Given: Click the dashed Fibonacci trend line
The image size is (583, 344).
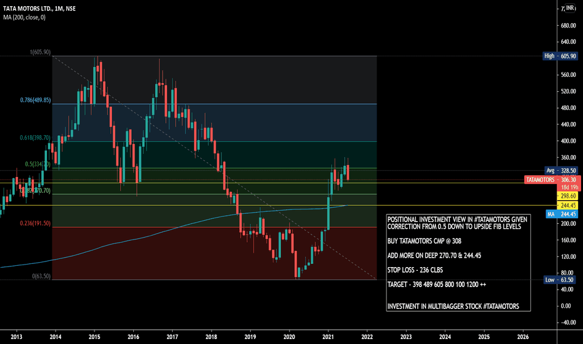Looking at the screenshot, I should (216, 168).
